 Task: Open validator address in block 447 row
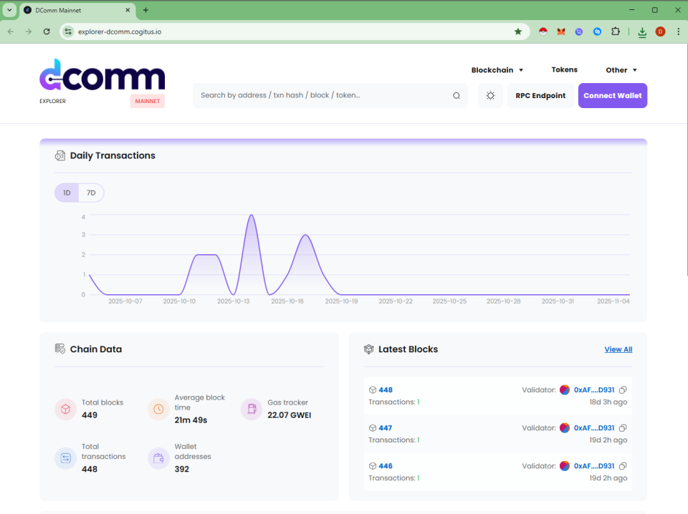(594, 428)
